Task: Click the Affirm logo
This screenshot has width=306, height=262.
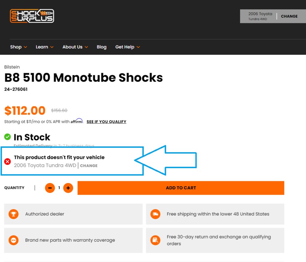Action: pyautogui.click(x=77, y=121)
